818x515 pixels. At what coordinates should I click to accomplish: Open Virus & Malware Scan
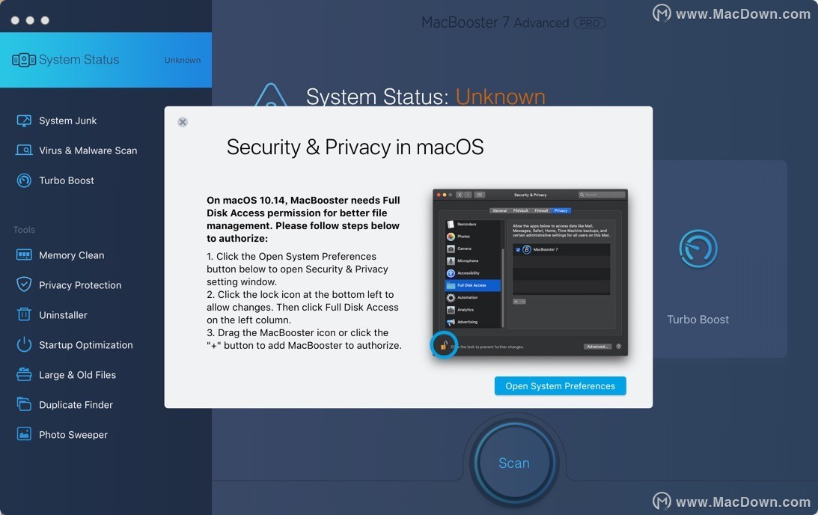[x=88, y=150]
